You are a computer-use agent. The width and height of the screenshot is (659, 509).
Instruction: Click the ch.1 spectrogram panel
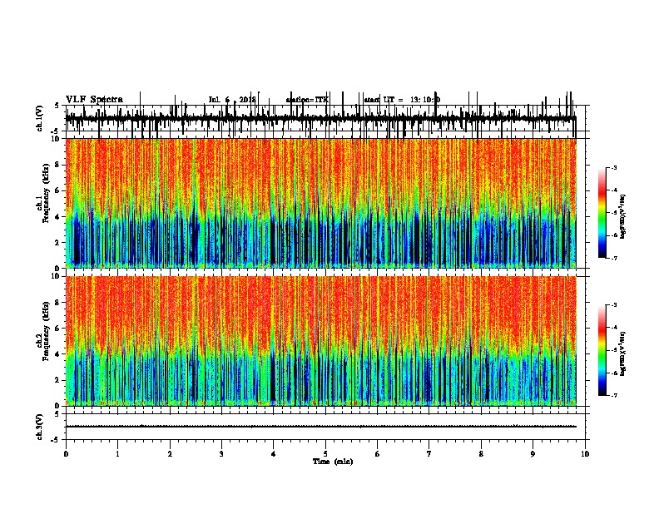[321, 203]
